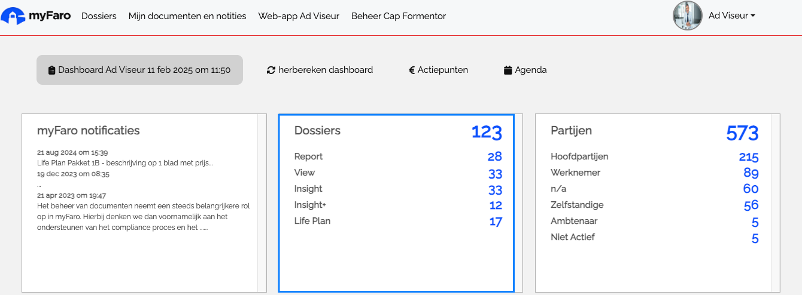This screenshot has height=295, width=802.
Task: Open Beheer Cap Formentor menu
Action: [x=399, y=16]
